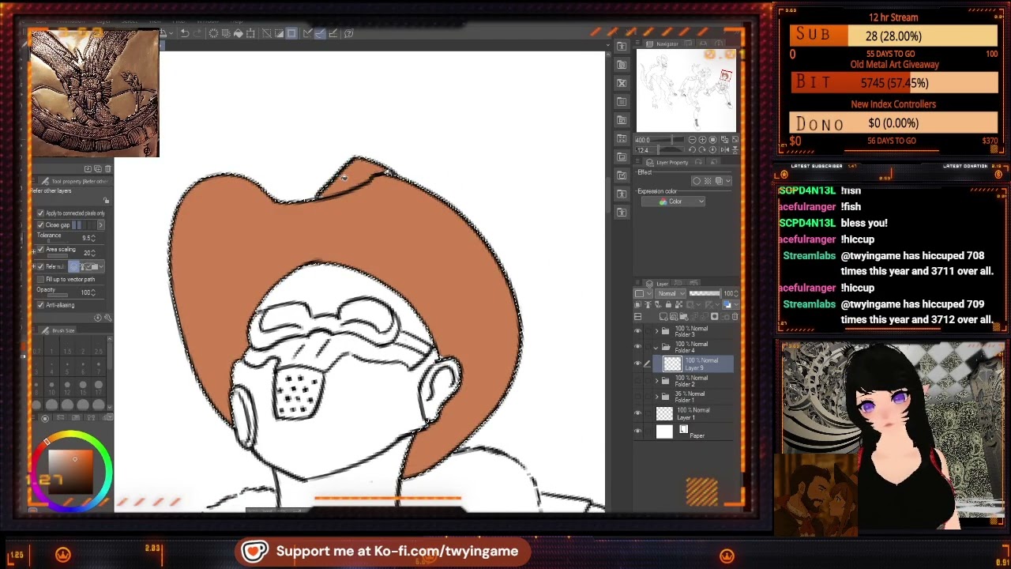This screenshot has width=1011, height=569.
Task: Expand Folder 1 in the layer list
Action: (x=656, y=396)
